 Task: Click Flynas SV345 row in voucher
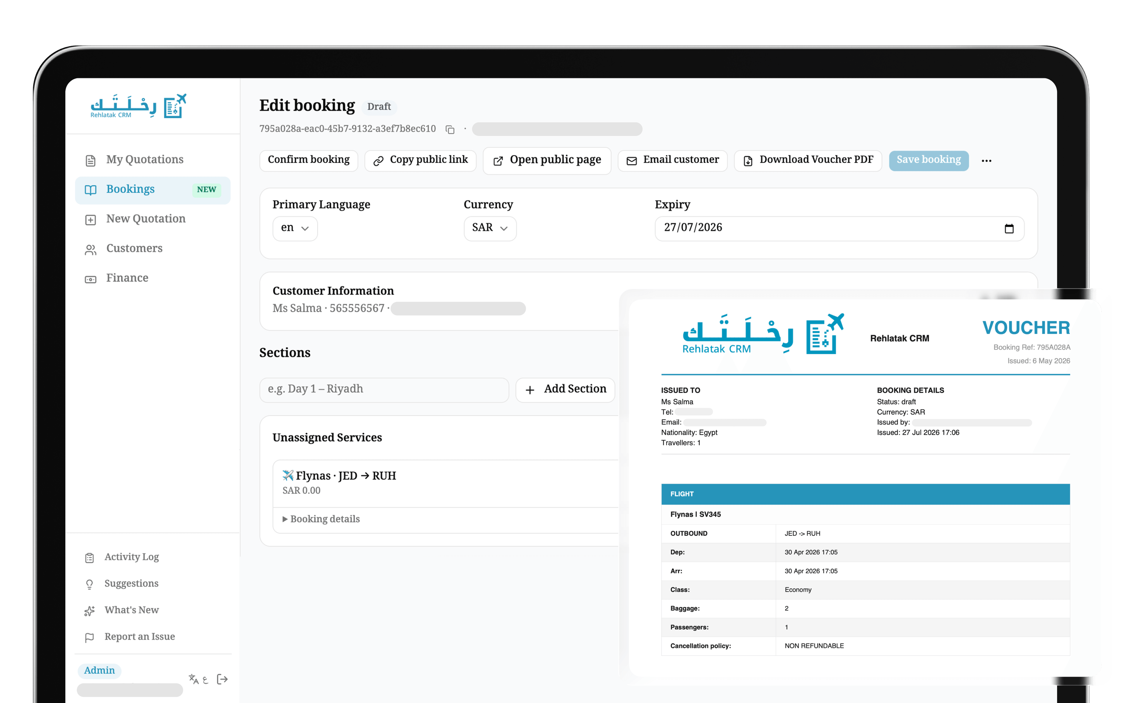[865, 514]
